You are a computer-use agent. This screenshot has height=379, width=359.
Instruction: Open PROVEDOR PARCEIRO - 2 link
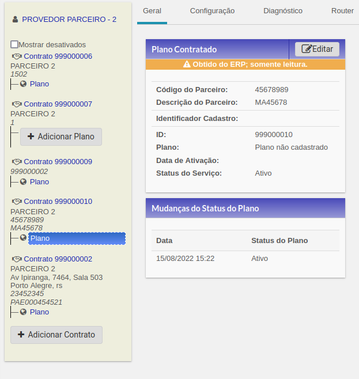[x=69, y=20]
